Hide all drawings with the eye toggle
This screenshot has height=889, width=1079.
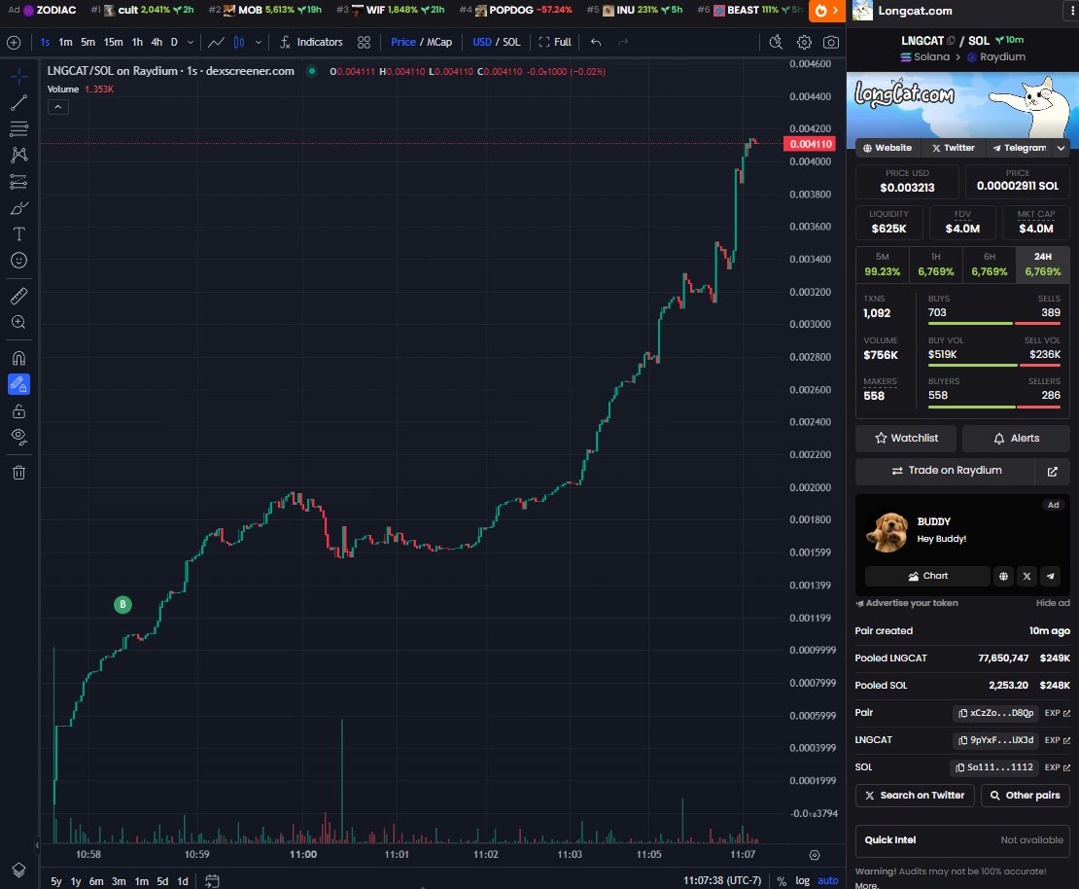[20, 436]
